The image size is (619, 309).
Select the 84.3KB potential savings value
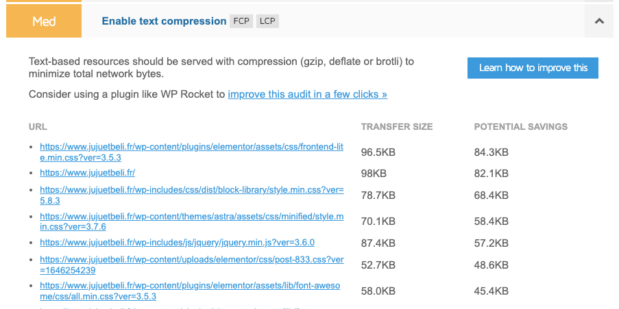pyautogui.click(x=491, y=152)
